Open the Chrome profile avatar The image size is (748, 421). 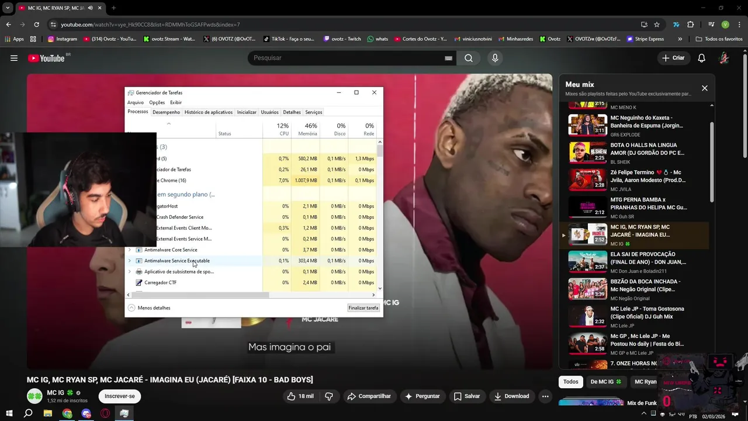coord(725,25)
